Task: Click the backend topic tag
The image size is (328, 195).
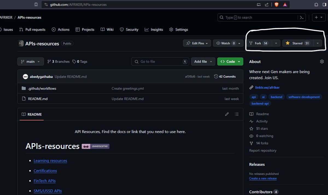Action: coord(276,97)
